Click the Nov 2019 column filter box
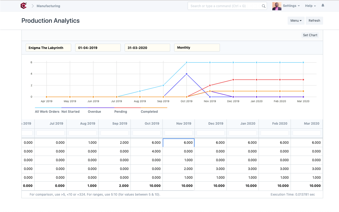The height and width of the screenshot is (212, 339). click(x=178, y=133)
